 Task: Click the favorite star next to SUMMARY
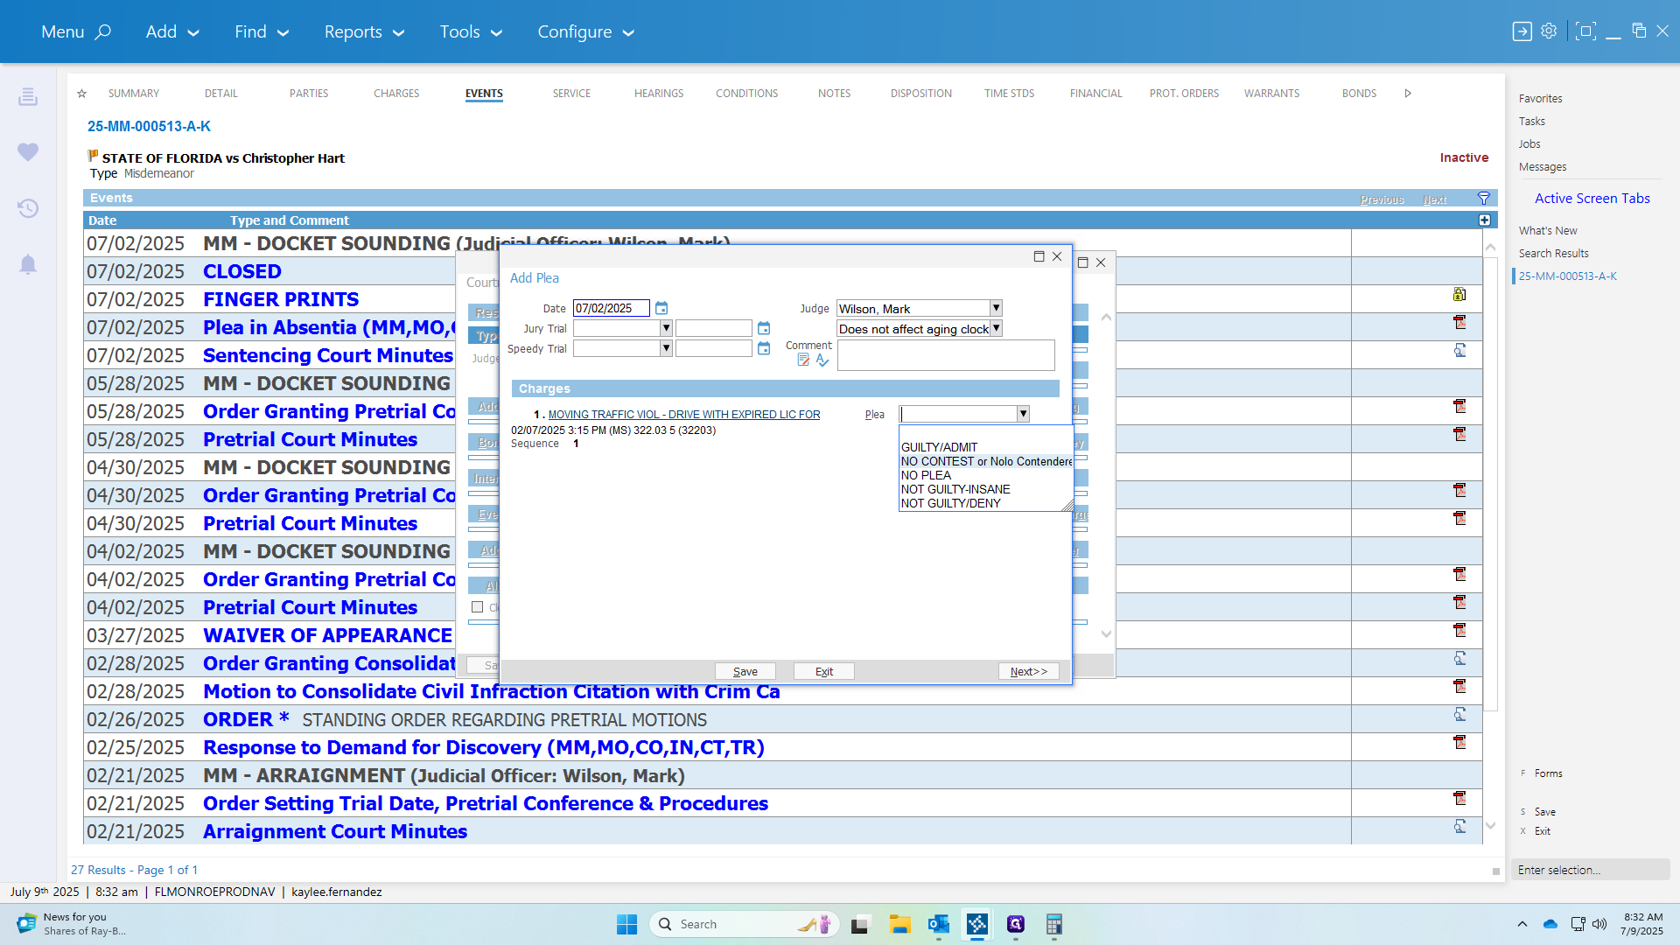coord(81,94)
